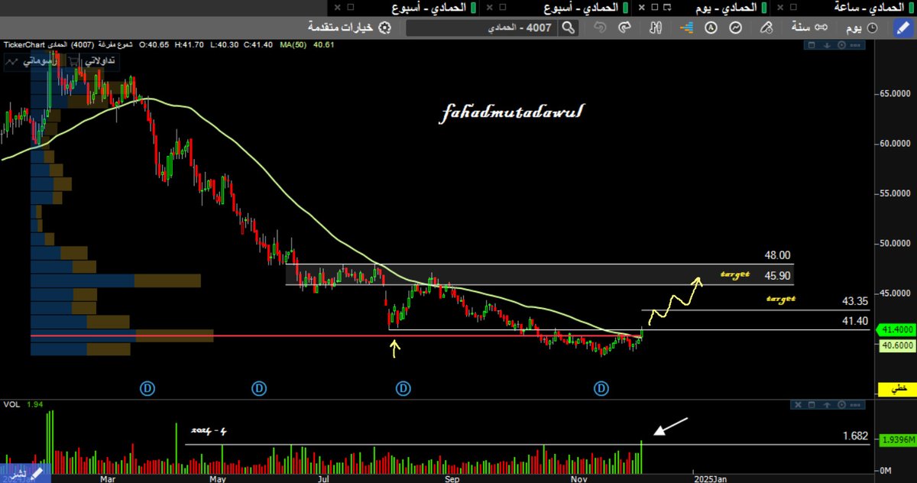917x483 pixels.
Task: Click the 48.00 level label
Action: click(x=777, y=255)
